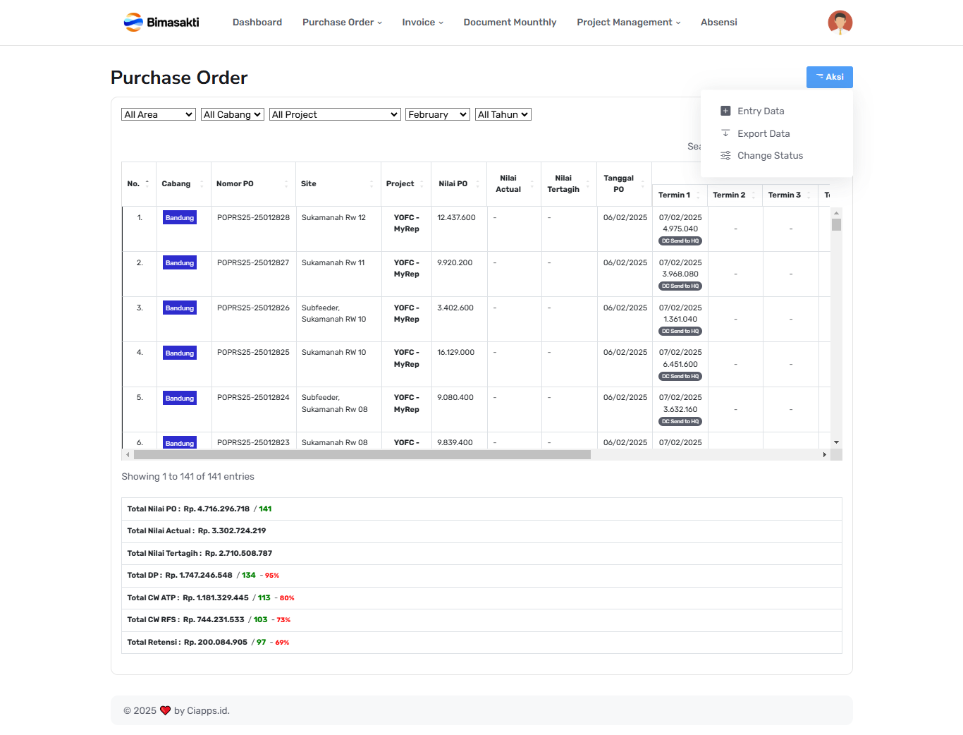Sort by Nilai PO column arrows

coord(477,183)
